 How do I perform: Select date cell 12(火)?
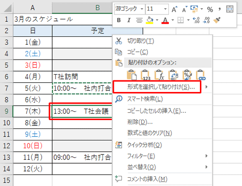(x=33, y=169)
